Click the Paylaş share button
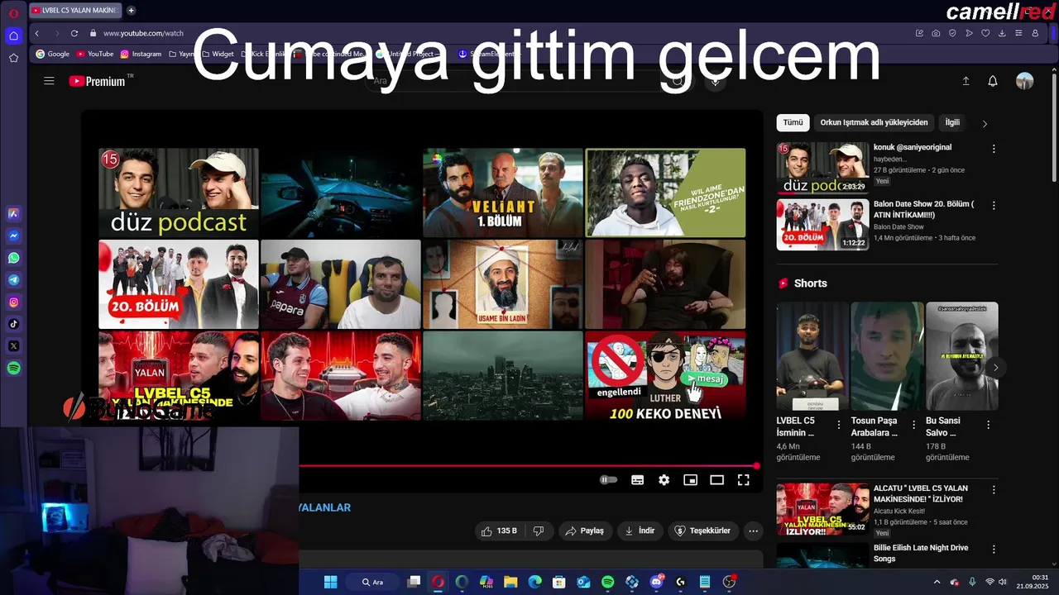Screen dimensions: 1059x595 tap(584, 531)
